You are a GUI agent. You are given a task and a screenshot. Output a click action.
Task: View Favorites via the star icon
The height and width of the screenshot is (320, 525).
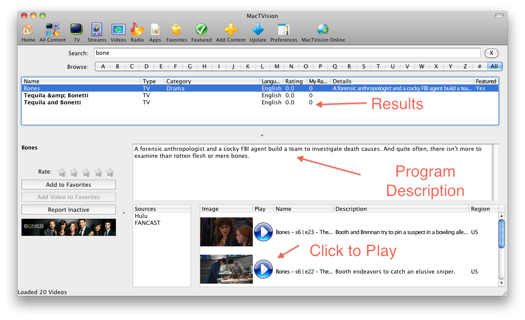click(x=176, y=33)
